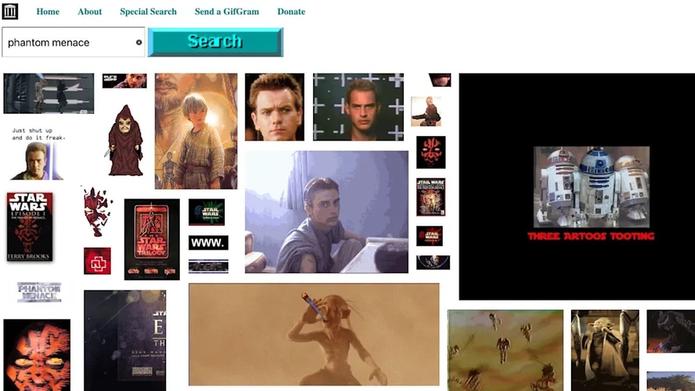Click inside the phantom menace search box

pyautogui.click(x=69, y=42)
